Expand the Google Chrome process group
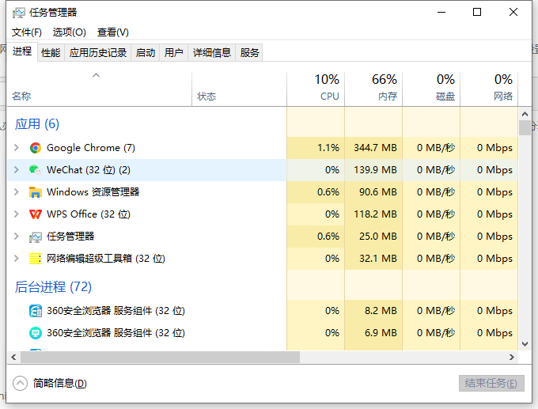 click(17, 148)
